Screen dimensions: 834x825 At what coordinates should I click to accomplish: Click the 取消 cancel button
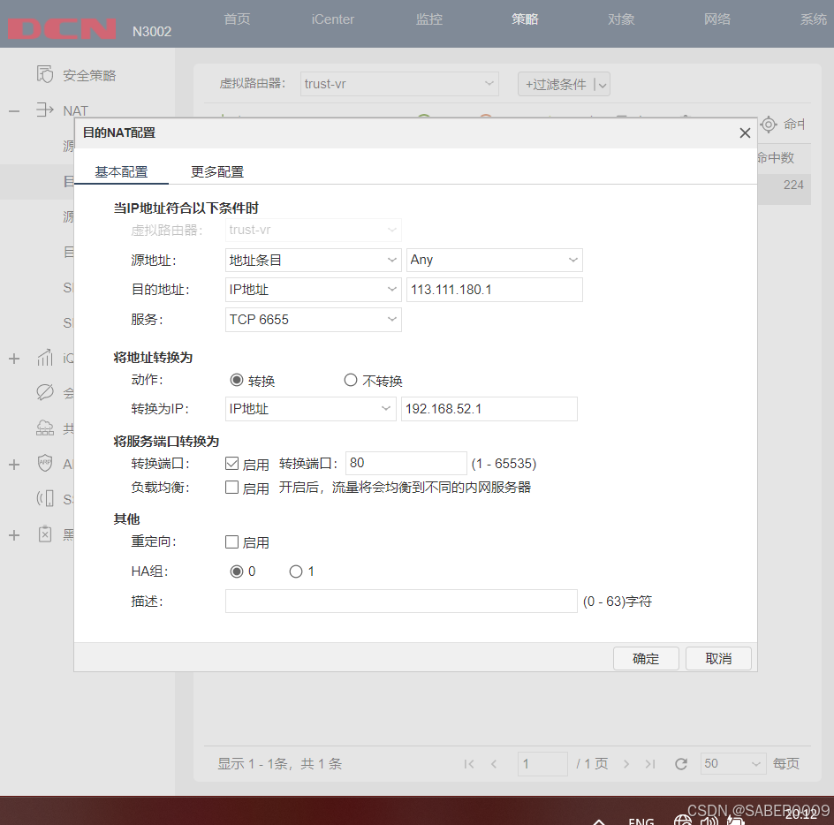click(718, 658)
